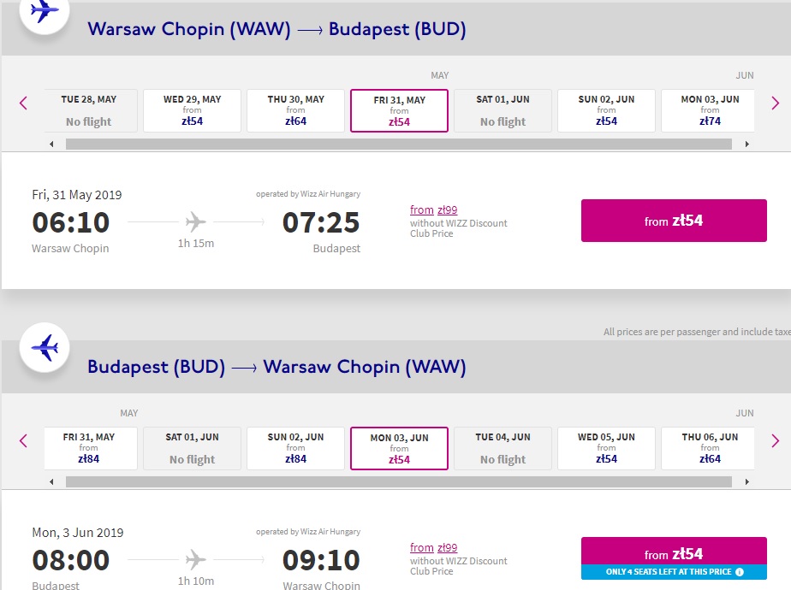Show earlier return dates with left chevron
This screenshot has height=590, width=791.
pos(23,441)
